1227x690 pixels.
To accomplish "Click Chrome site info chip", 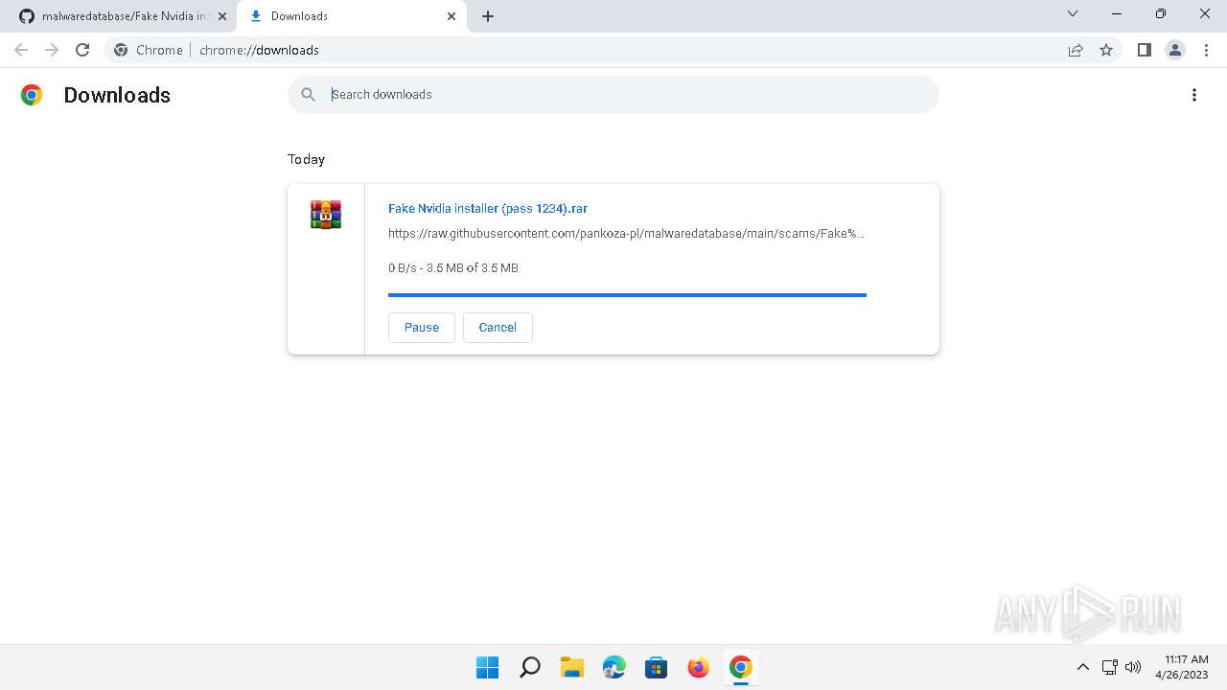I will click(x=149, y=50).
